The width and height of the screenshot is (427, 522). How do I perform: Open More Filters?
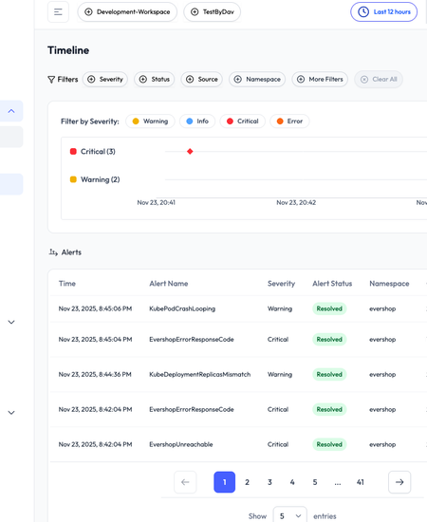320,79
